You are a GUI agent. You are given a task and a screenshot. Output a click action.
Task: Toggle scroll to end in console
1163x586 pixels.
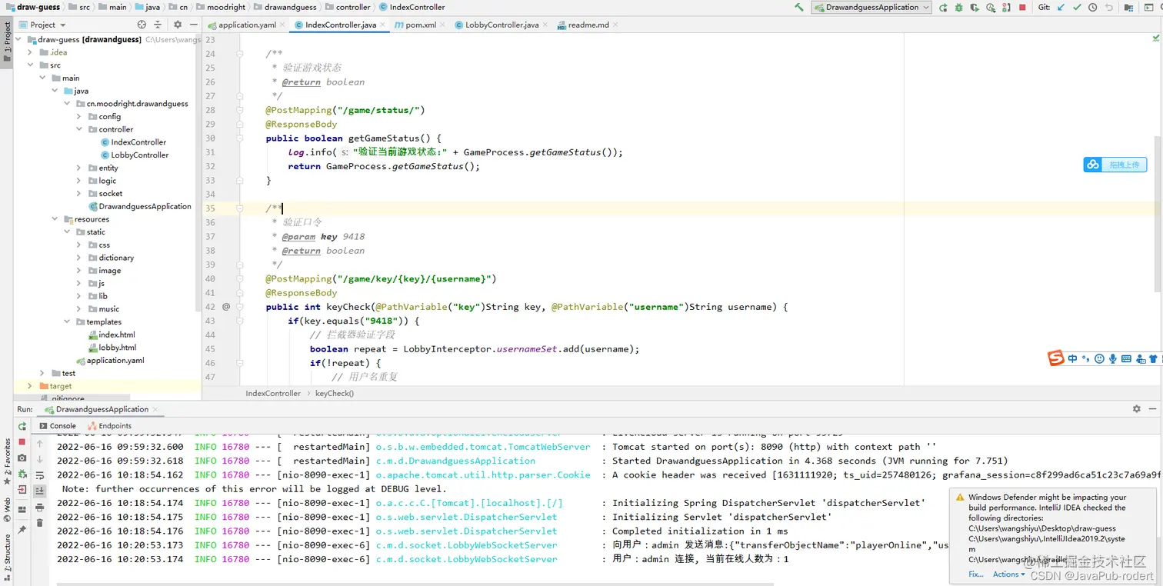[40, 491]
